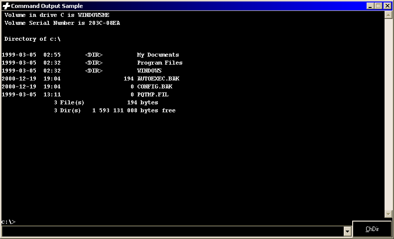The height and width of the screenshot is (239, 394).
Task: Click the ChDir button
Action: point(372,229)
